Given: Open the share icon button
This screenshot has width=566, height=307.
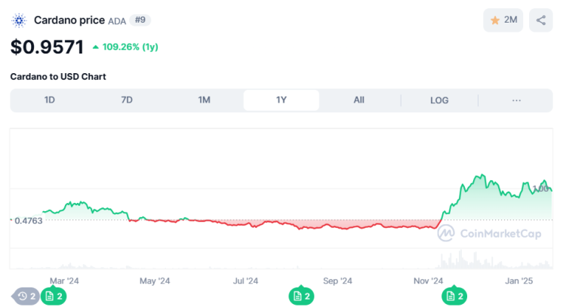Looking at the screenshot, I should 541,20.
